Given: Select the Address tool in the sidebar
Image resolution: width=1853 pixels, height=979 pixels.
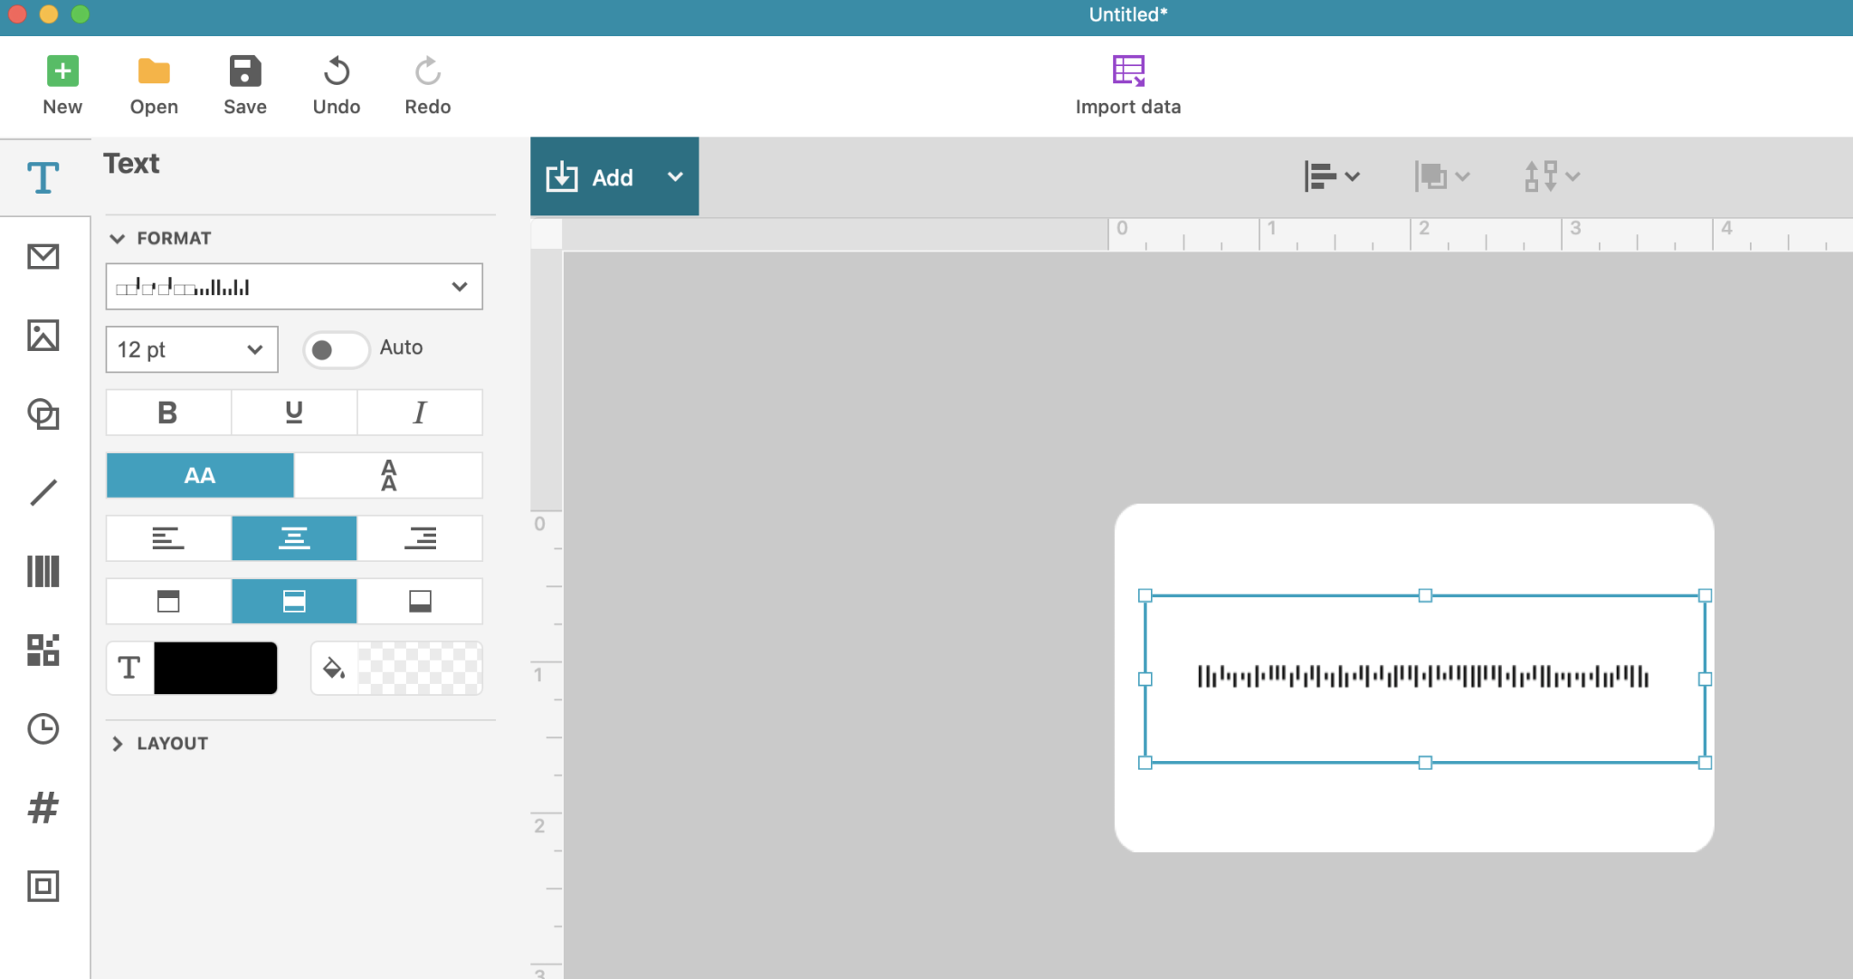Looking at the screenshot, I should 43,256.
